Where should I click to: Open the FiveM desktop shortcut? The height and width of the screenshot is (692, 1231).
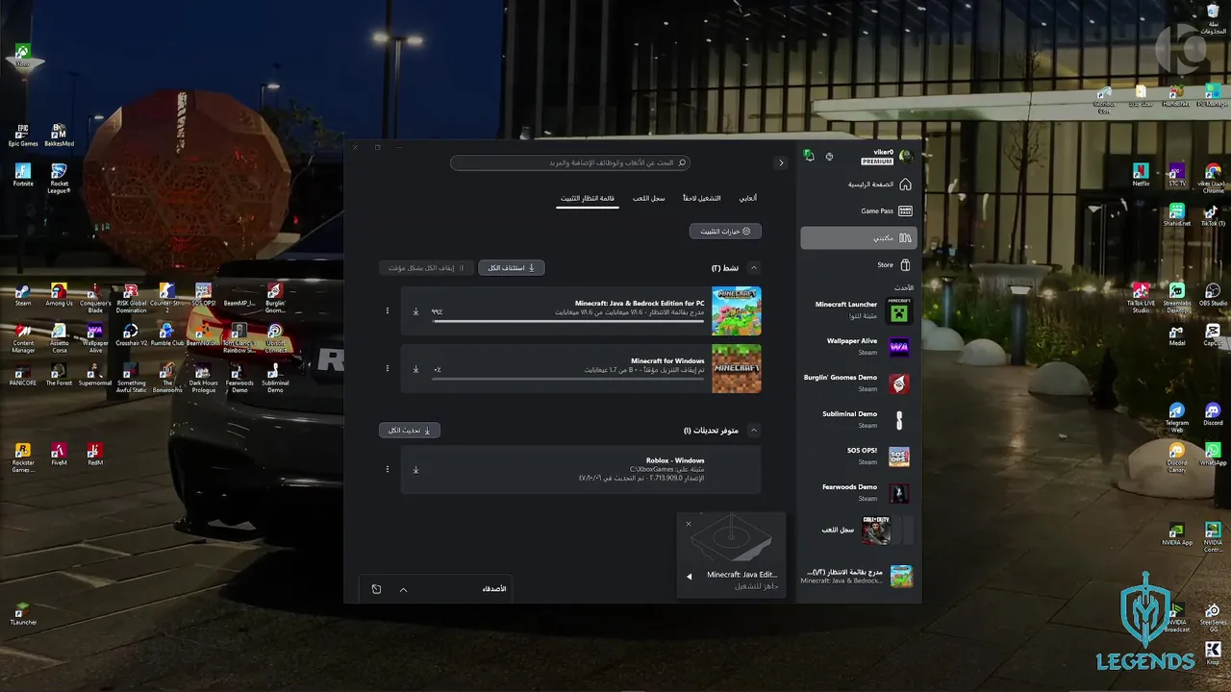(x=59, y=454)
